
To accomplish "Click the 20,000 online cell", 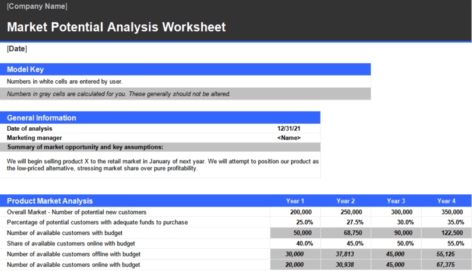I will coord(295,265).
